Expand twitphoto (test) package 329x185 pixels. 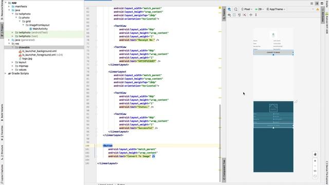(13, 36)
